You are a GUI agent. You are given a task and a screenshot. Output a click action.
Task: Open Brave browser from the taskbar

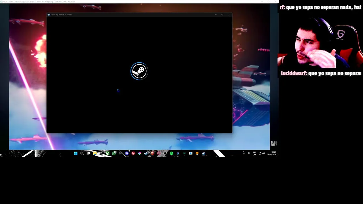coord(152,153)
